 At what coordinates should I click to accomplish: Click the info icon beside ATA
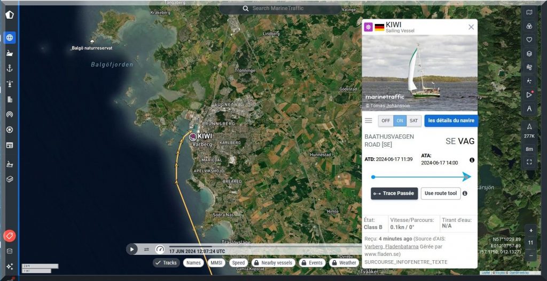coord(472,160)
